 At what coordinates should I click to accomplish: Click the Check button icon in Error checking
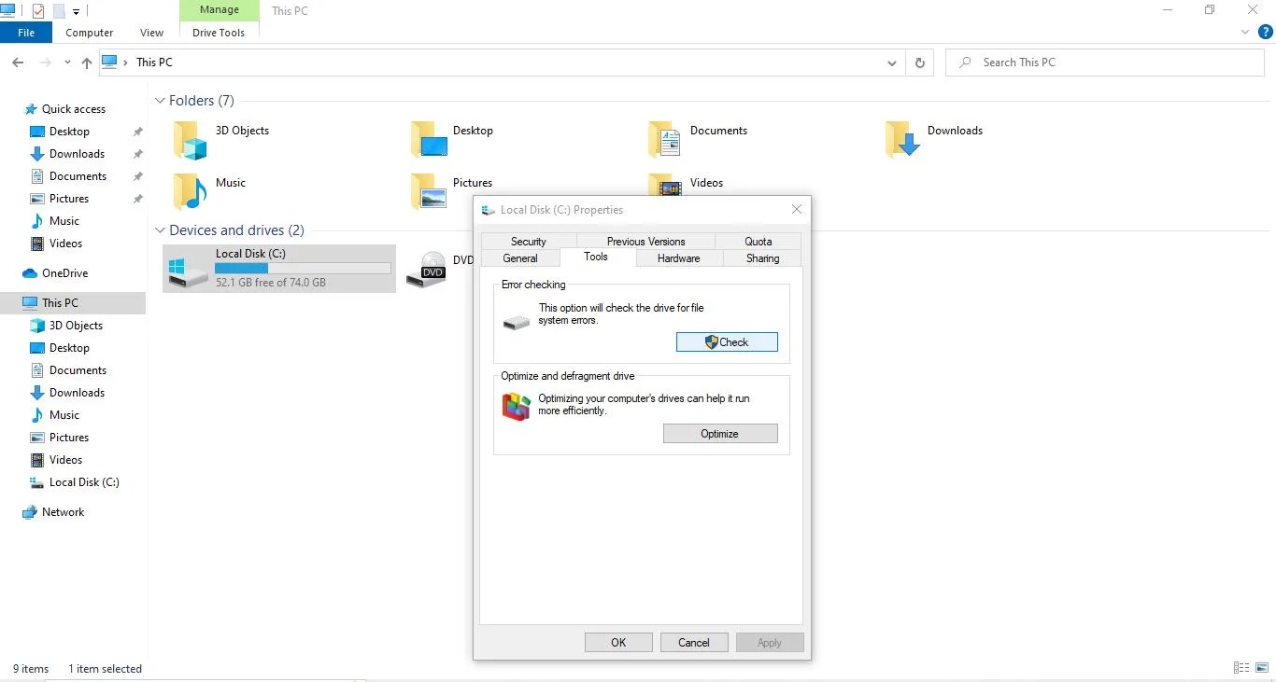click(x=710, y=341)
